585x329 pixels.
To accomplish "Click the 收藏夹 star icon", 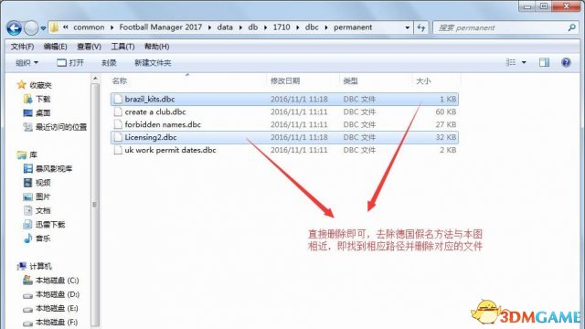I will click(x=21, y=85).
